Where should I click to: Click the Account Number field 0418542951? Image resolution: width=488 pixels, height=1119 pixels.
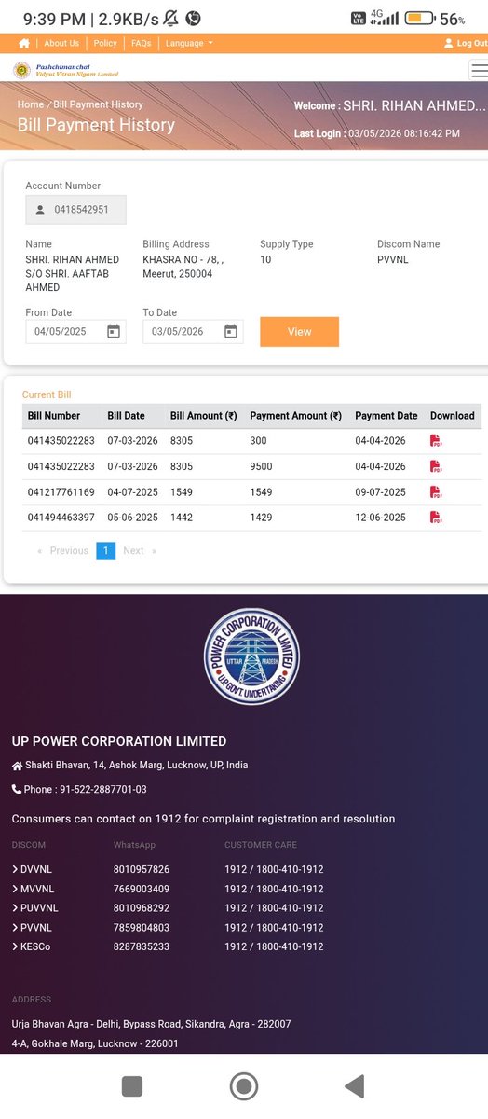(75, 210)
